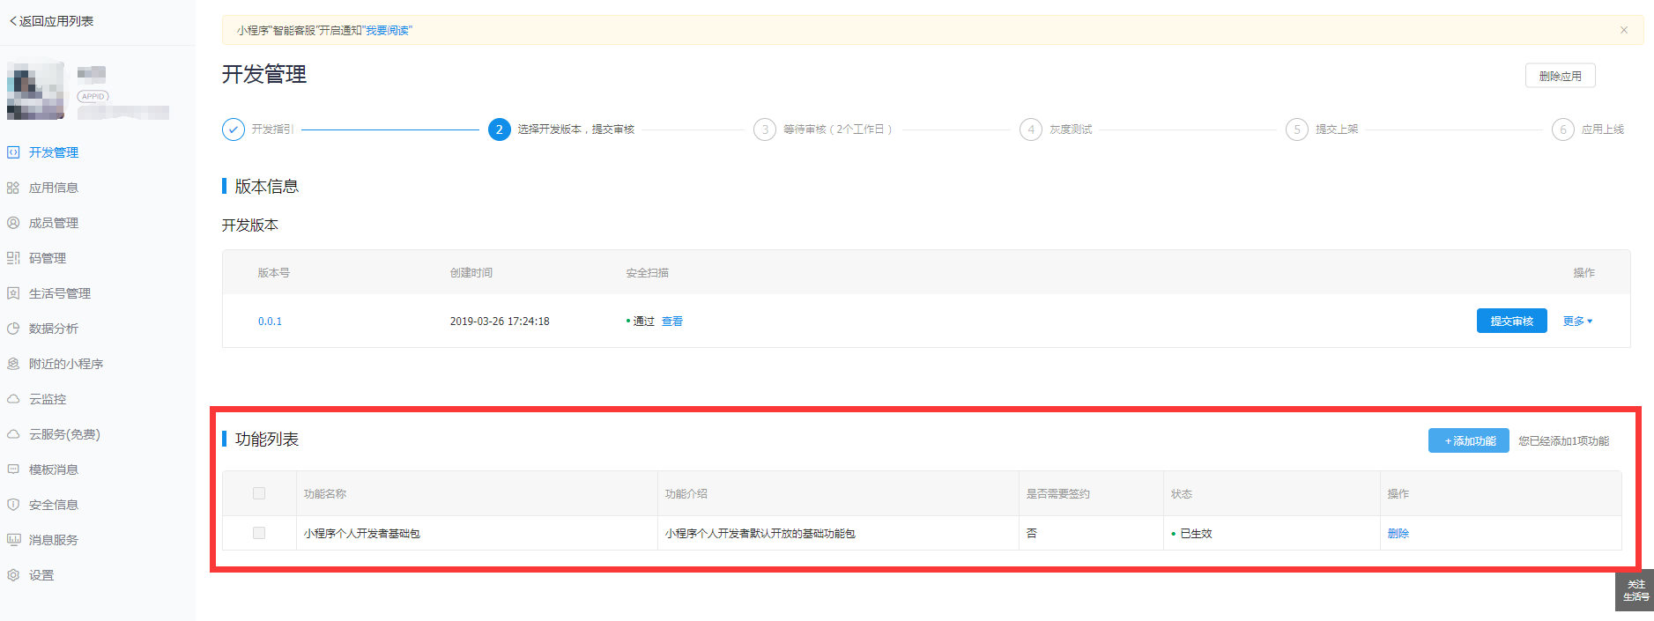1654x621 pixels.
Task: Click the 安全信息 shield icon
Action: coord(13,505)
